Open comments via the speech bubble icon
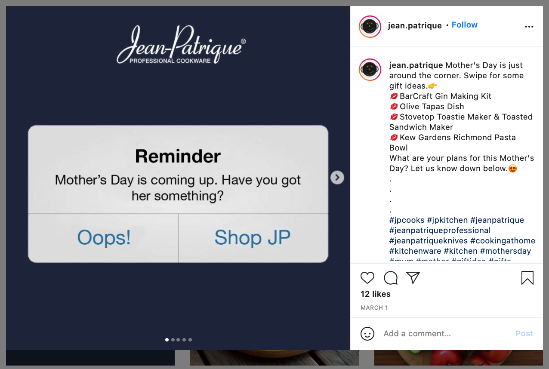This screenshot has height=369, width=549. (x=390, y=278)
